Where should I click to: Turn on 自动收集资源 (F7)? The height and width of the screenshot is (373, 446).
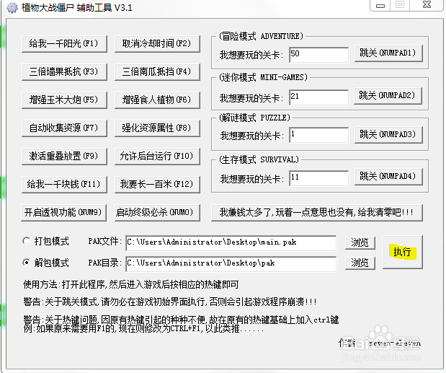click(64, 128)
